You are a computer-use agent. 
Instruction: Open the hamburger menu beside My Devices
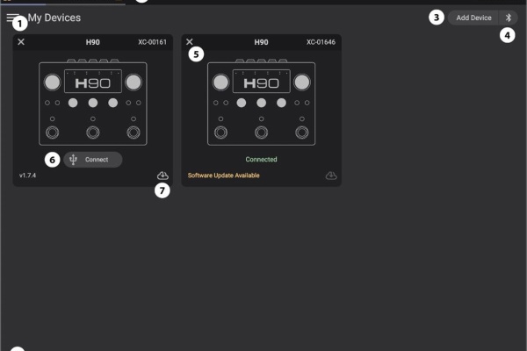(x=11, y=18)
